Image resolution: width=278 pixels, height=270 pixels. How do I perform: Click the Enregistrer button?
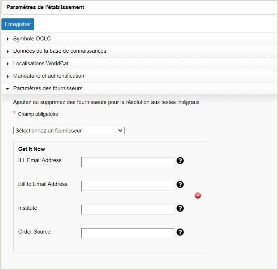click(x=18, y=24)
